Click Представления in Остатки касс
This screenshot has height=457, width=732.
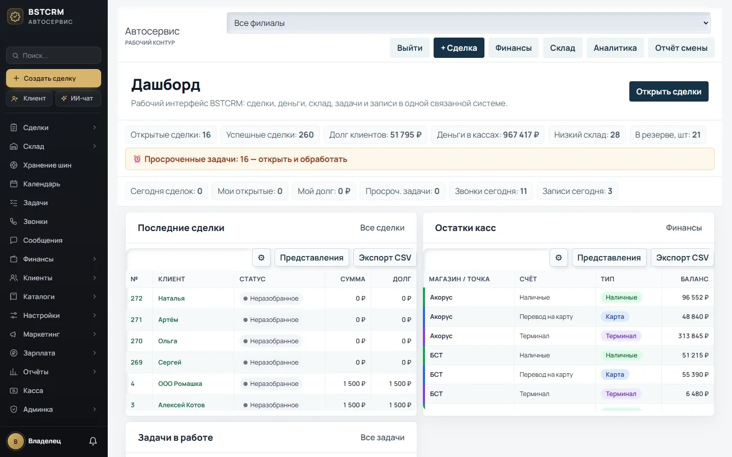[x=609, y=257]
